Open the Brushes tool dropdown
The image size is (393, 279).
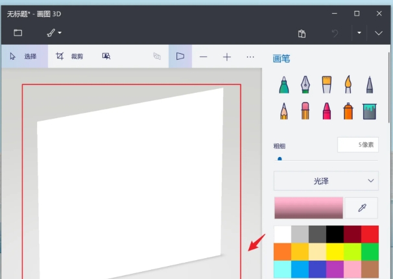pyautogui.click(x=54, y=32)
